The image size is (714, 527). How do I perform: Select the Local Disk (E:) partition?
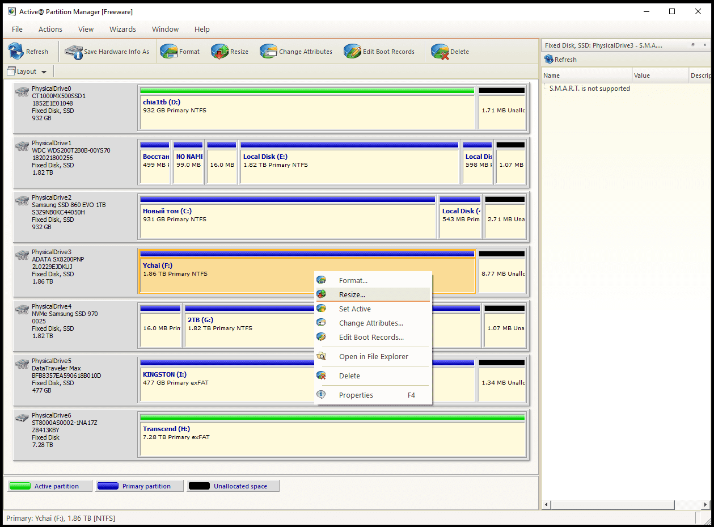point(349,163)
